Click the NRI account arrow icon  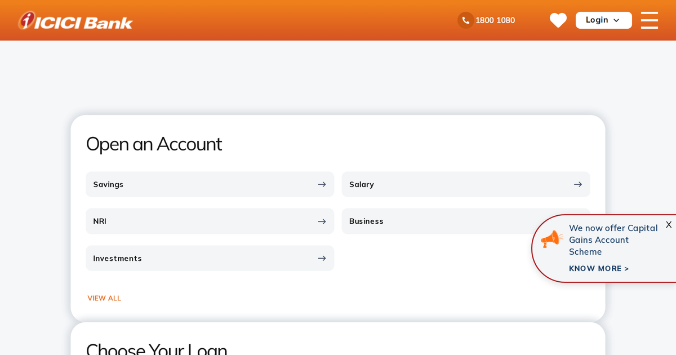pyautogui.click(x=322, y=221)
